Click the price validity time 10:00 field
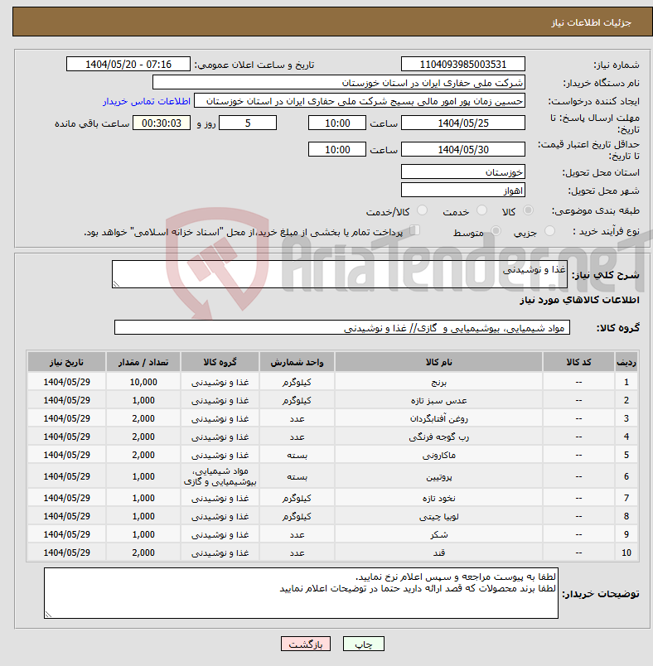 (x=337, y=149)
